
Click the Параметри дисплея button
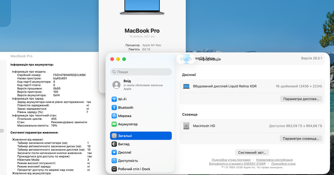301,99
